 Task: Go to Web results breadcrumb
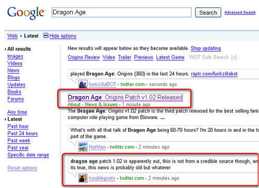pyautogui.click(x=12, y=36)
